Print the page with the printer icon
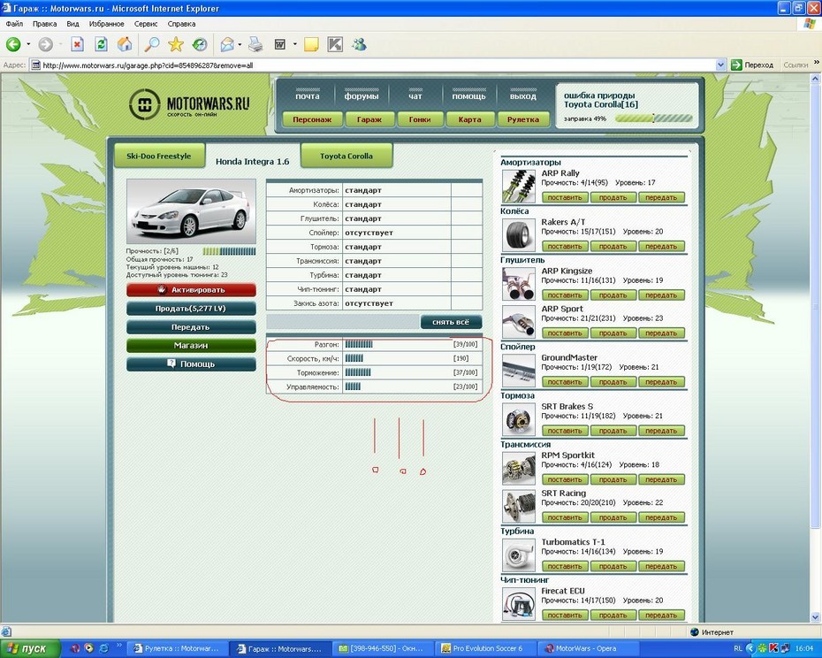 pos(255,44)
